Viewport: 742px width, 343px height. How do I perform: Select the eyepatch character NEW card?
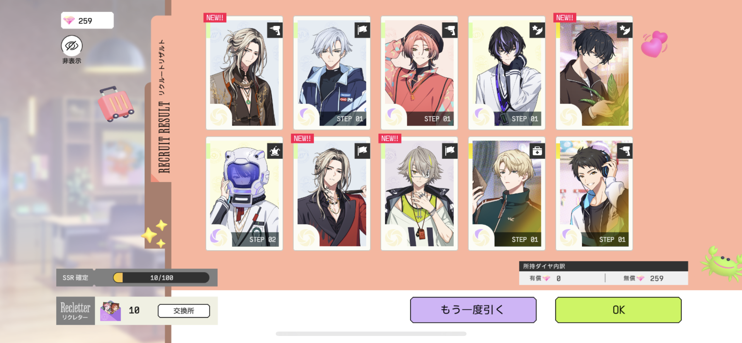point(419,193)
